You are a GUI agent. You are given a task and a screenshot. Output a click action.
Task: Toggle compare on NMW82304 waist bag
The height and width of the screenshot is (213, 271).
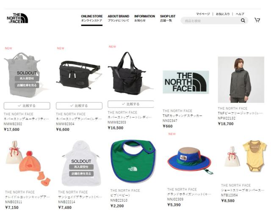(x=79, y=105)
